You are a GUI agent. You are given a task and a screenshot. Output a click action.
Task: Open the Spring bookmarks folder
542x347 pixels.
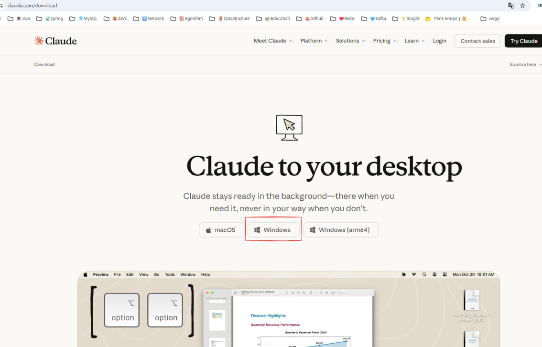(x=50, y=19)
